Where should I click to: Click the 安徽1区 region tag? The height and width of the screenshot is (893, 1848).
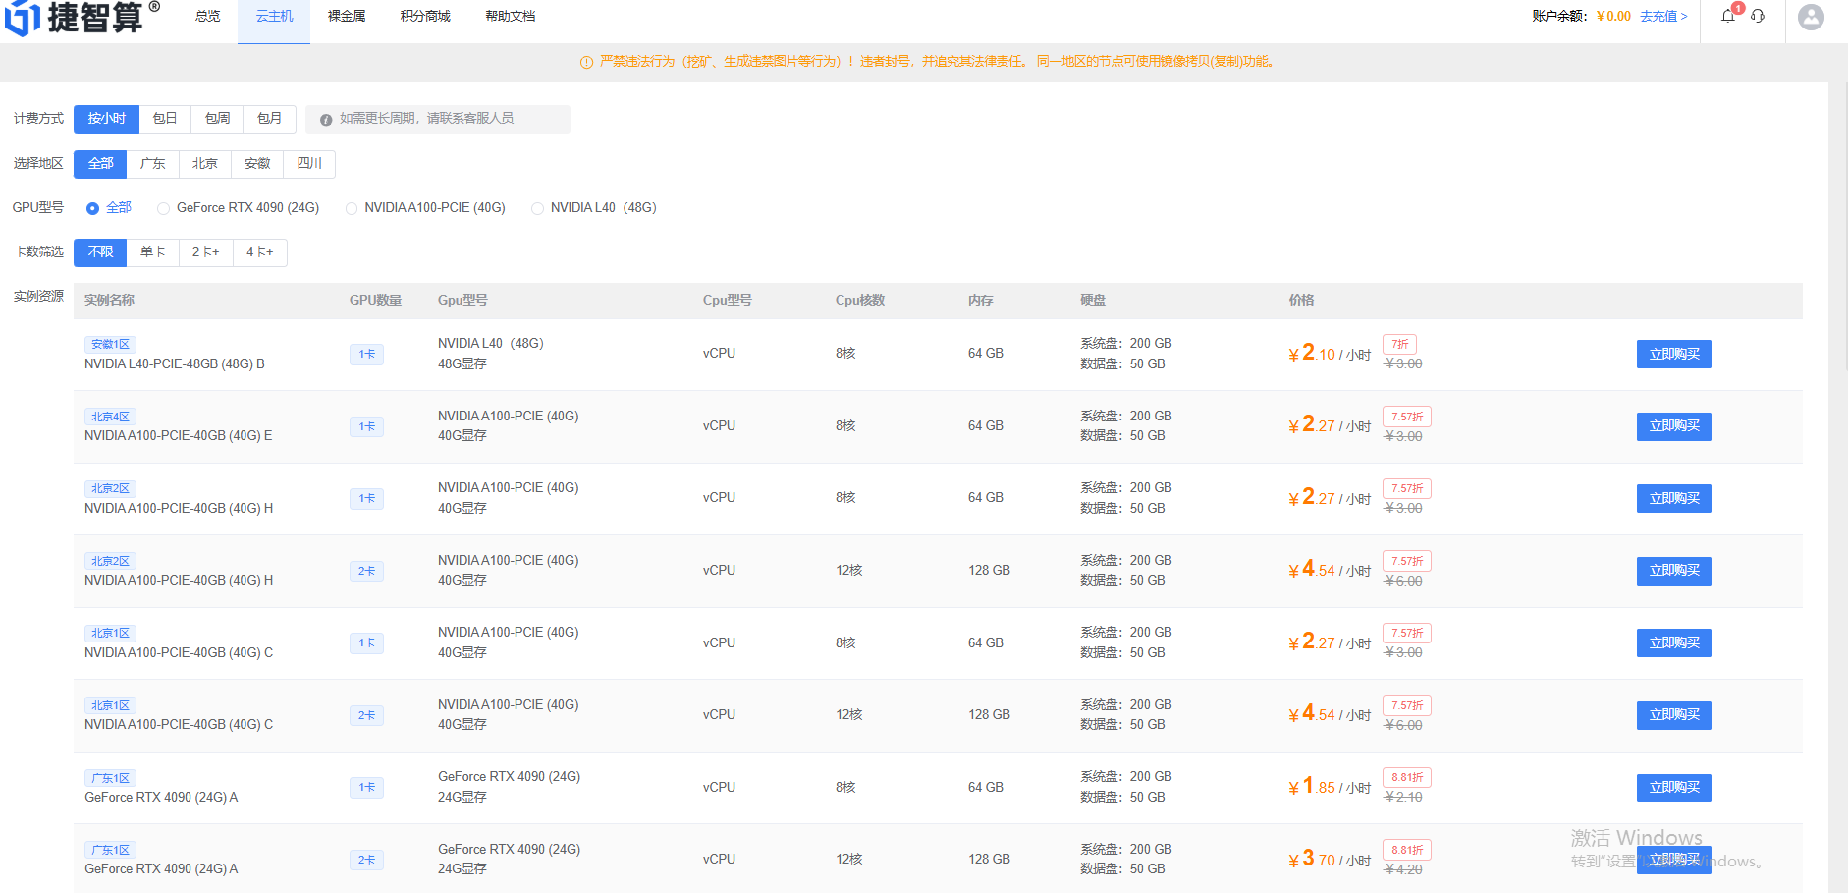[110, 345]
